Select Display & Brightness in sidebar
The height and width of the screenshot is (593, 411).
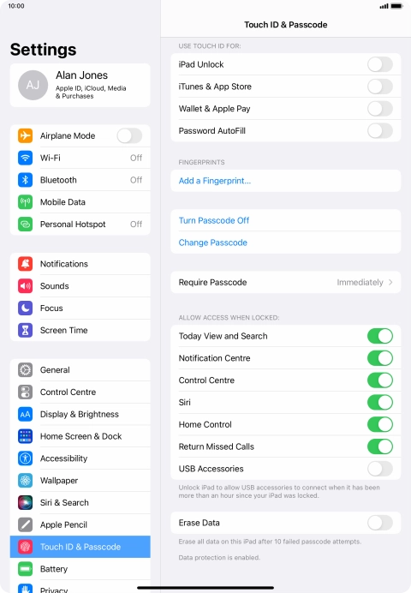click(80, 414)
